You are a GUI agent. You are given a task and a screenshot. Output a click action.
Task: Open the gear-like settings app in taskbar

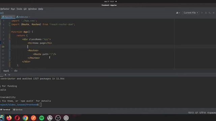(x=66, y=118)
